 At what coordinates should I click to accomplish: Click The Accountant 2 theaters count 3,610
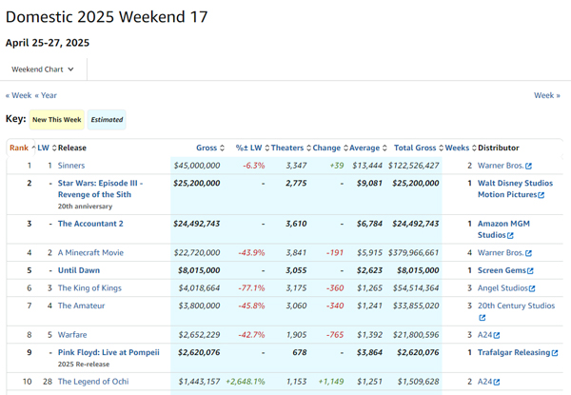[296, 224]
